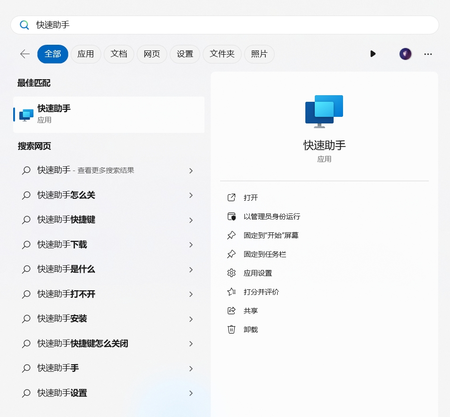This screenshot has height=417, width=450.
Task: Click the gear icon for 应用设置
Action: point(231,273)
